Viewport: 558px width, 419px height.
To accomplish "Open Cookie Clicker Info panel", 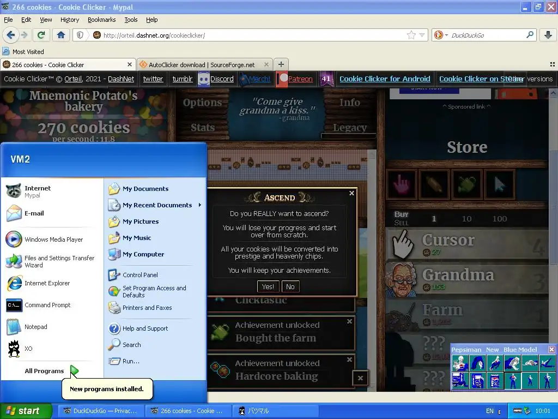I will coord(349,103).
